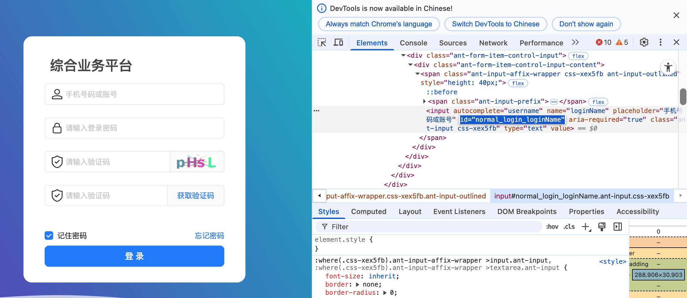Click the captcha code input beside the image
This screenshot has width=687, height=298.
click(107, 162)
